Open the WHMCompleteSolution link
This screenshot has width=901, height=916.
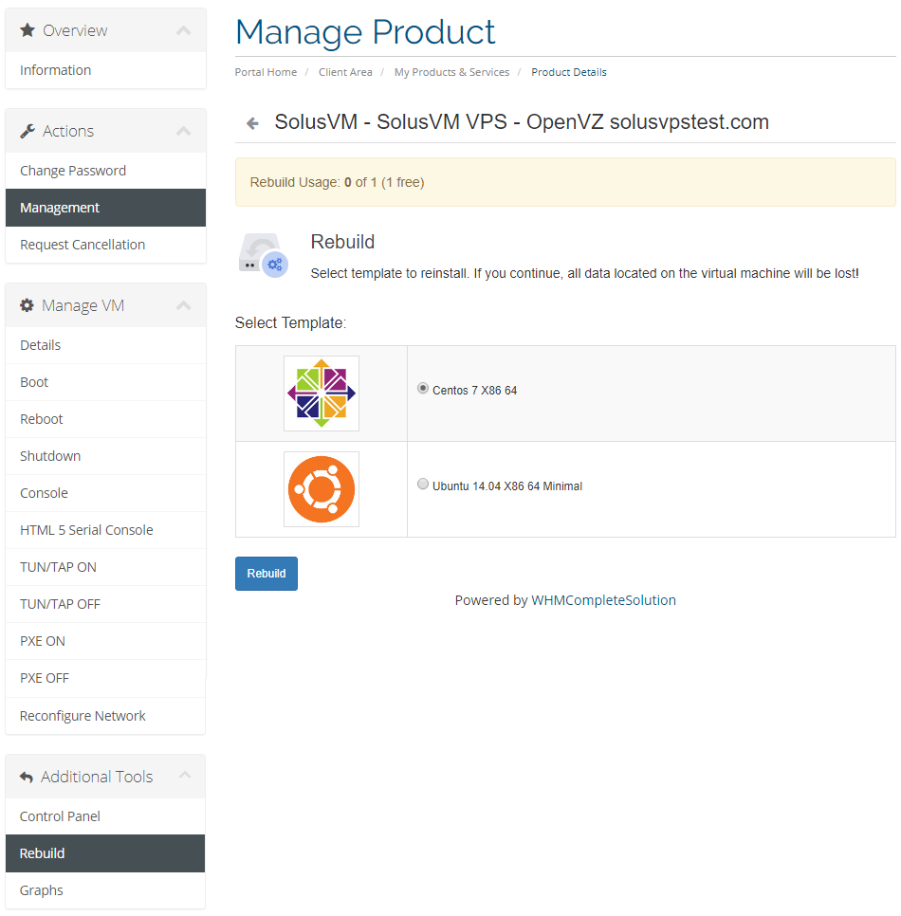pos(603,600)
